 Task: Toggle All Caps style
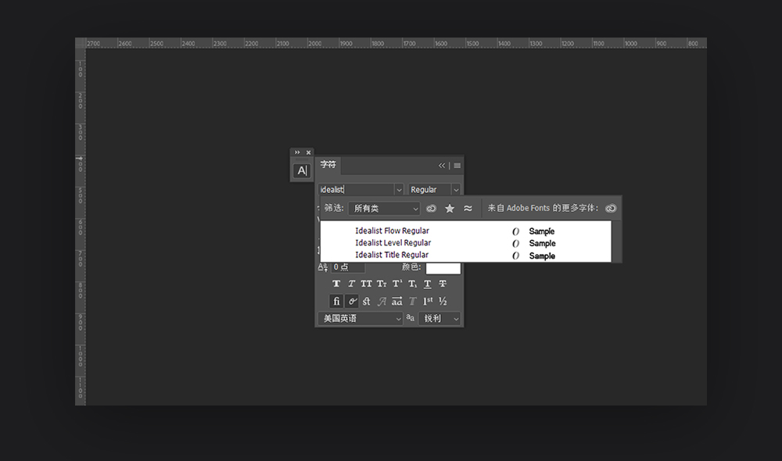click(x=367, y=284)
